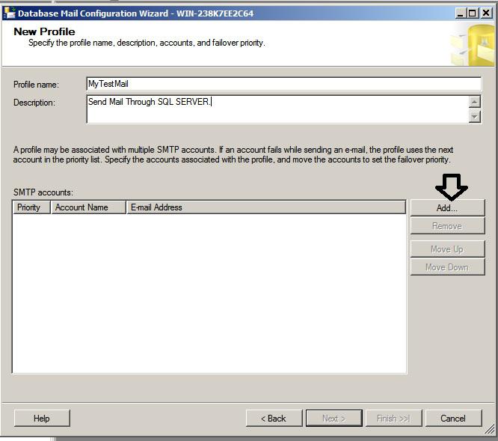Sort by the E-mail Address column header
The width and height of the screenshot is (498, 441).
pos(266,207)
